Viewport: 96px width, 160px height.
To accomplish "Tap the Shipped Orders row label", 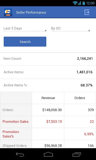I will point(14,145).
